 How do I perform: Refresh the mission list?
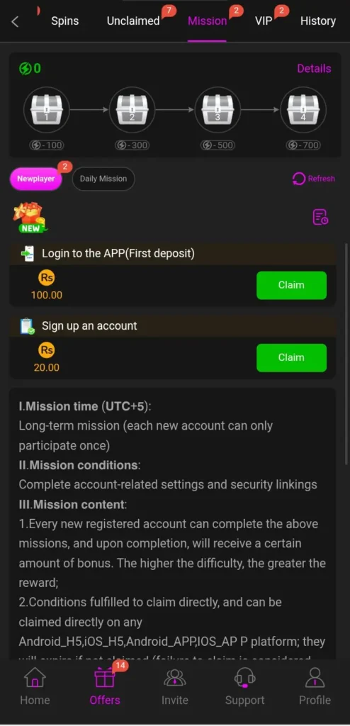tap(313, 179)
